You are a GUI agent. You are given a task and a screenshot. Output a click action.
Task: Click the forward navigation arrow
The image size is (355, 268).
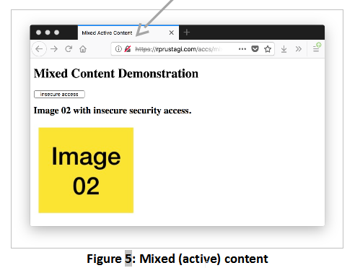click(54, 49)
